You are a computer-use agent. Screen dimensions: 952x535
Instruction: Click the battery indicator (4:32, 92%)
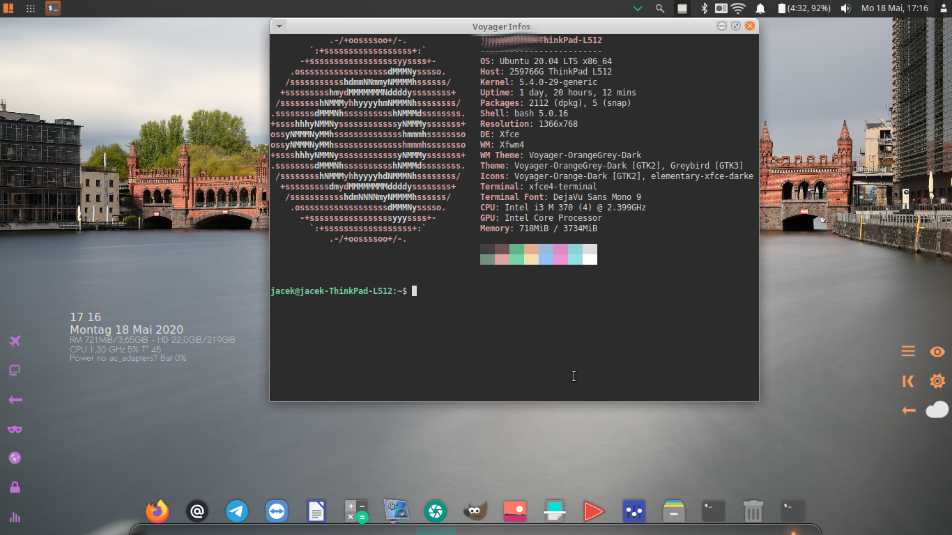804,8
